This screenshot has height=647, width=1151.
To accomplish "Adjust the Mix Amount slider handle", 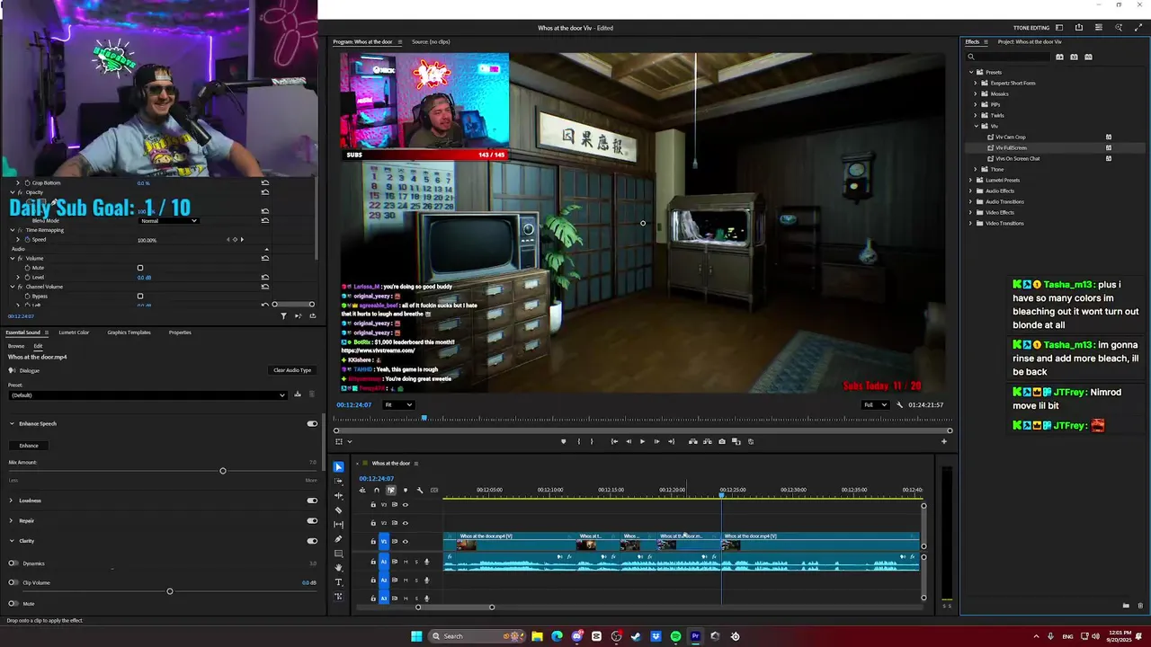I will [x=223, y=471].
